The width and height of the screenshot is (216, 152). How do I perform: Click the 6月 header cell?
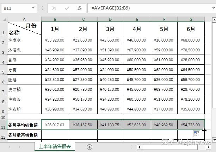click(x=191, y=28)
